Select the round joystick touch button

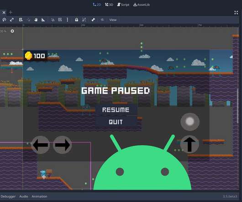[x=190, y=122]
